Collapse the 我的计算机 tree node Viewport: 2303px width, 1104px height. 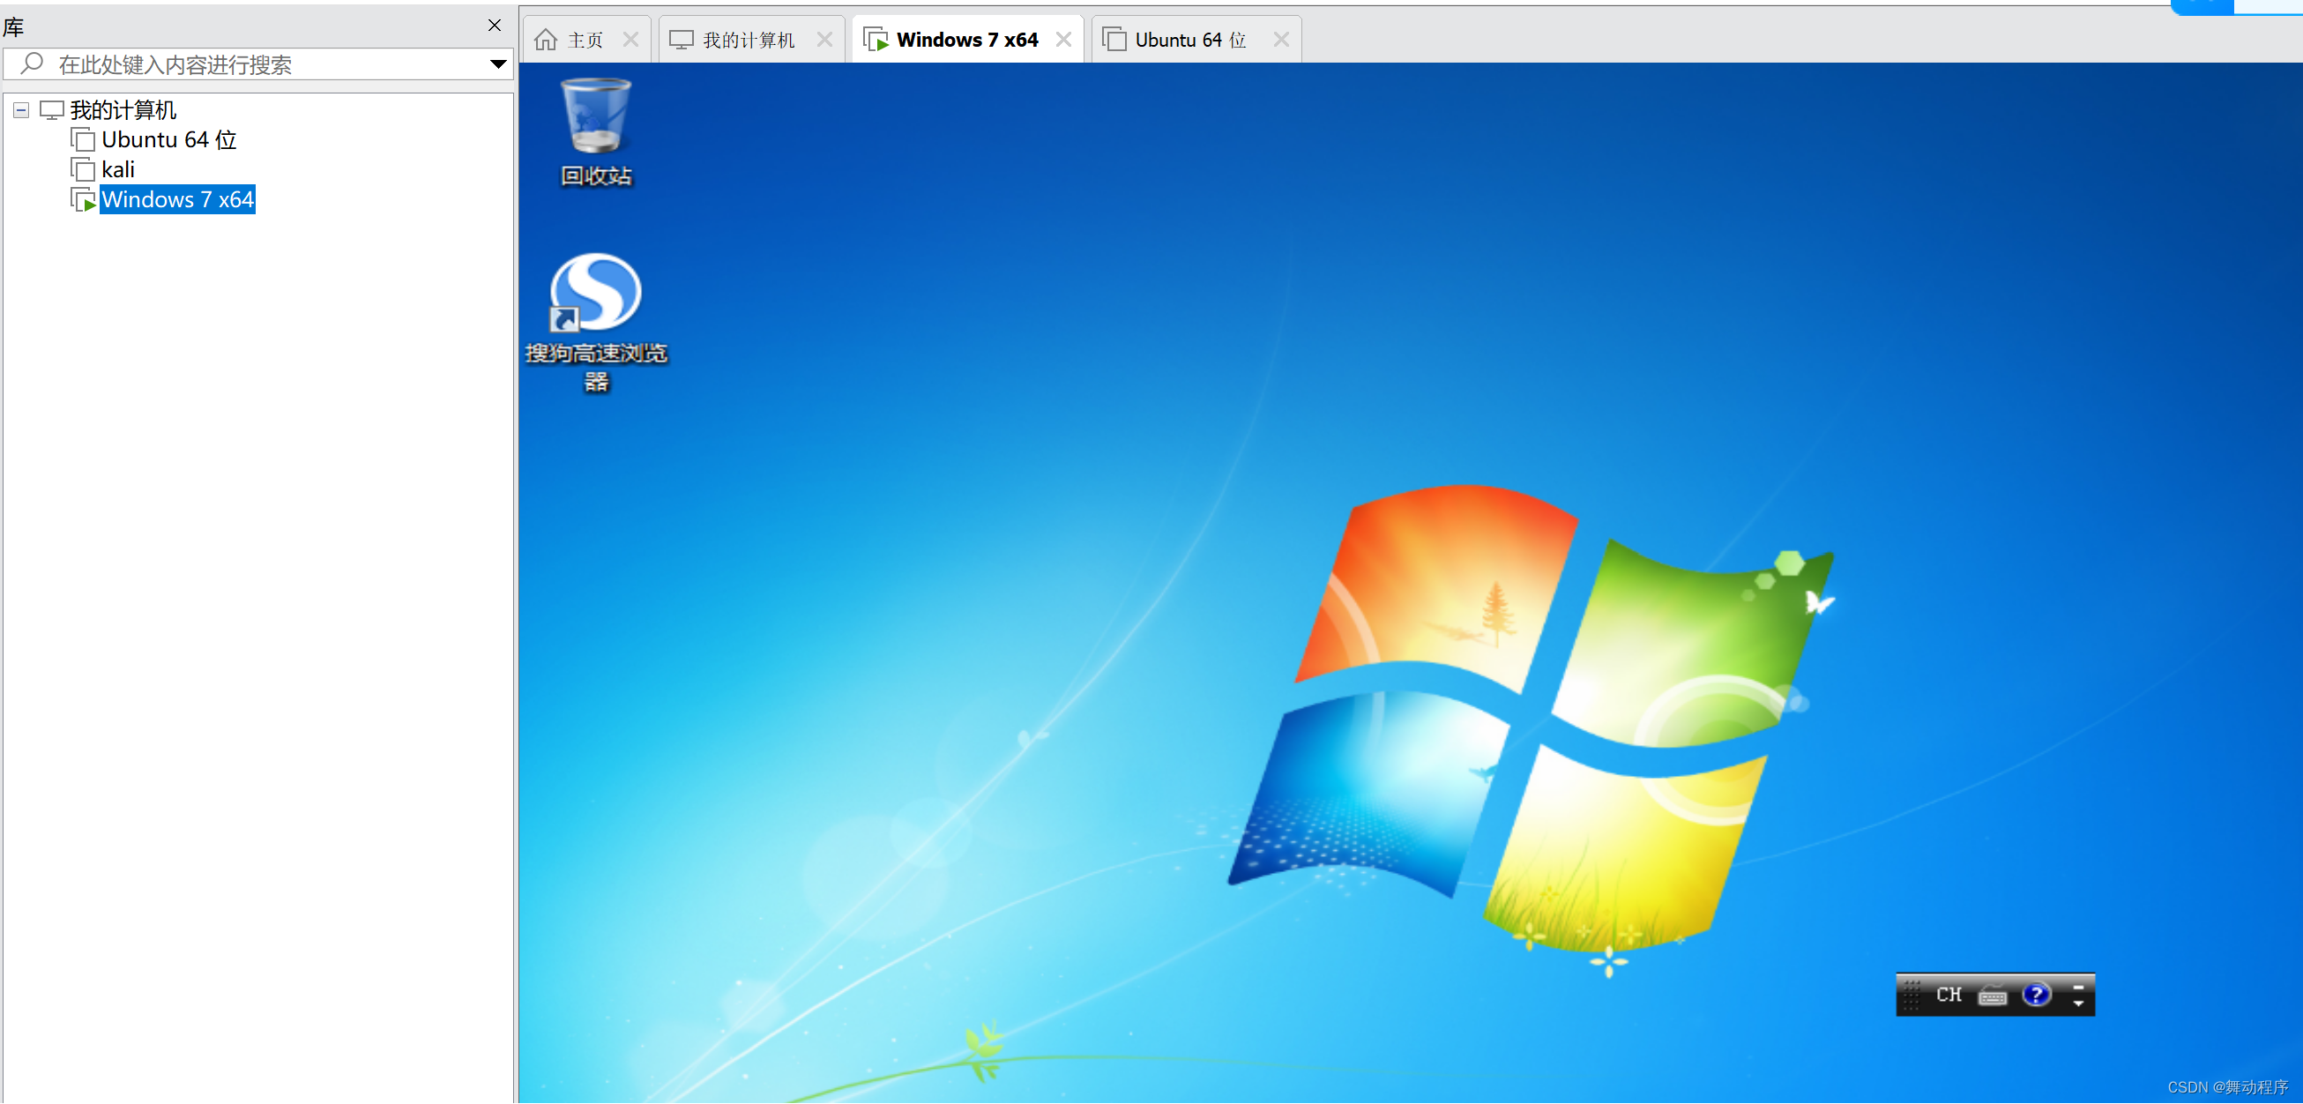[21, 110]
